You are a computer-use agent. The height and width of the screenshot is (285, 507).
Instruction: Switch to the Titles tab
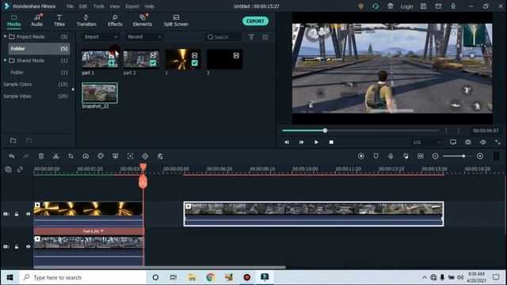tap(59, 21)
